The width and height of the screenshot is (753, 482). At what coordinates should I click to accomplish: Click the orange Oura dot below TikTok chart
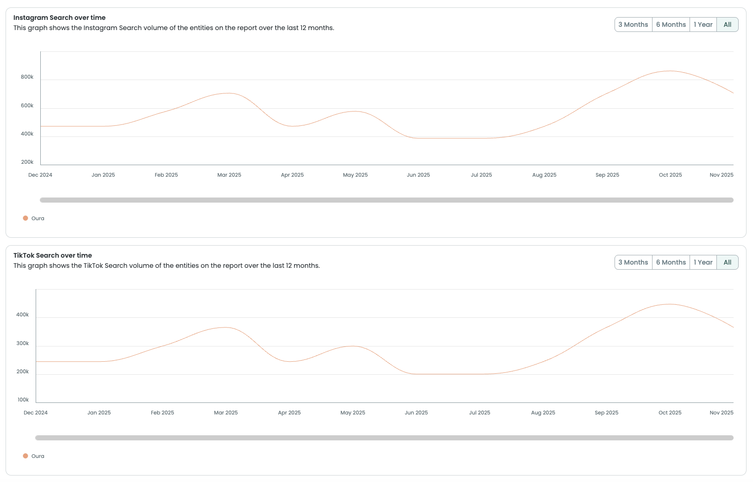[x=25, y=456]
